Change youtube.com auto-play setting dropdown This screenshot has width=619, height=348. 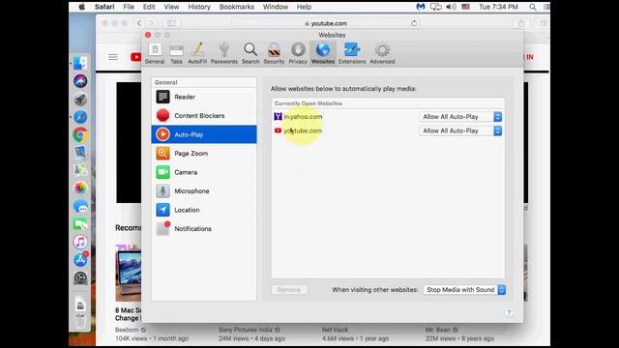point(460,130)
